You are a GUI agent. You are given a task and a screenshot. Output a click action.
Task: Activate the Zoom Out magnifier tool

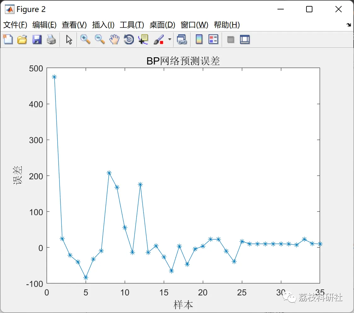tap(100, 39)
